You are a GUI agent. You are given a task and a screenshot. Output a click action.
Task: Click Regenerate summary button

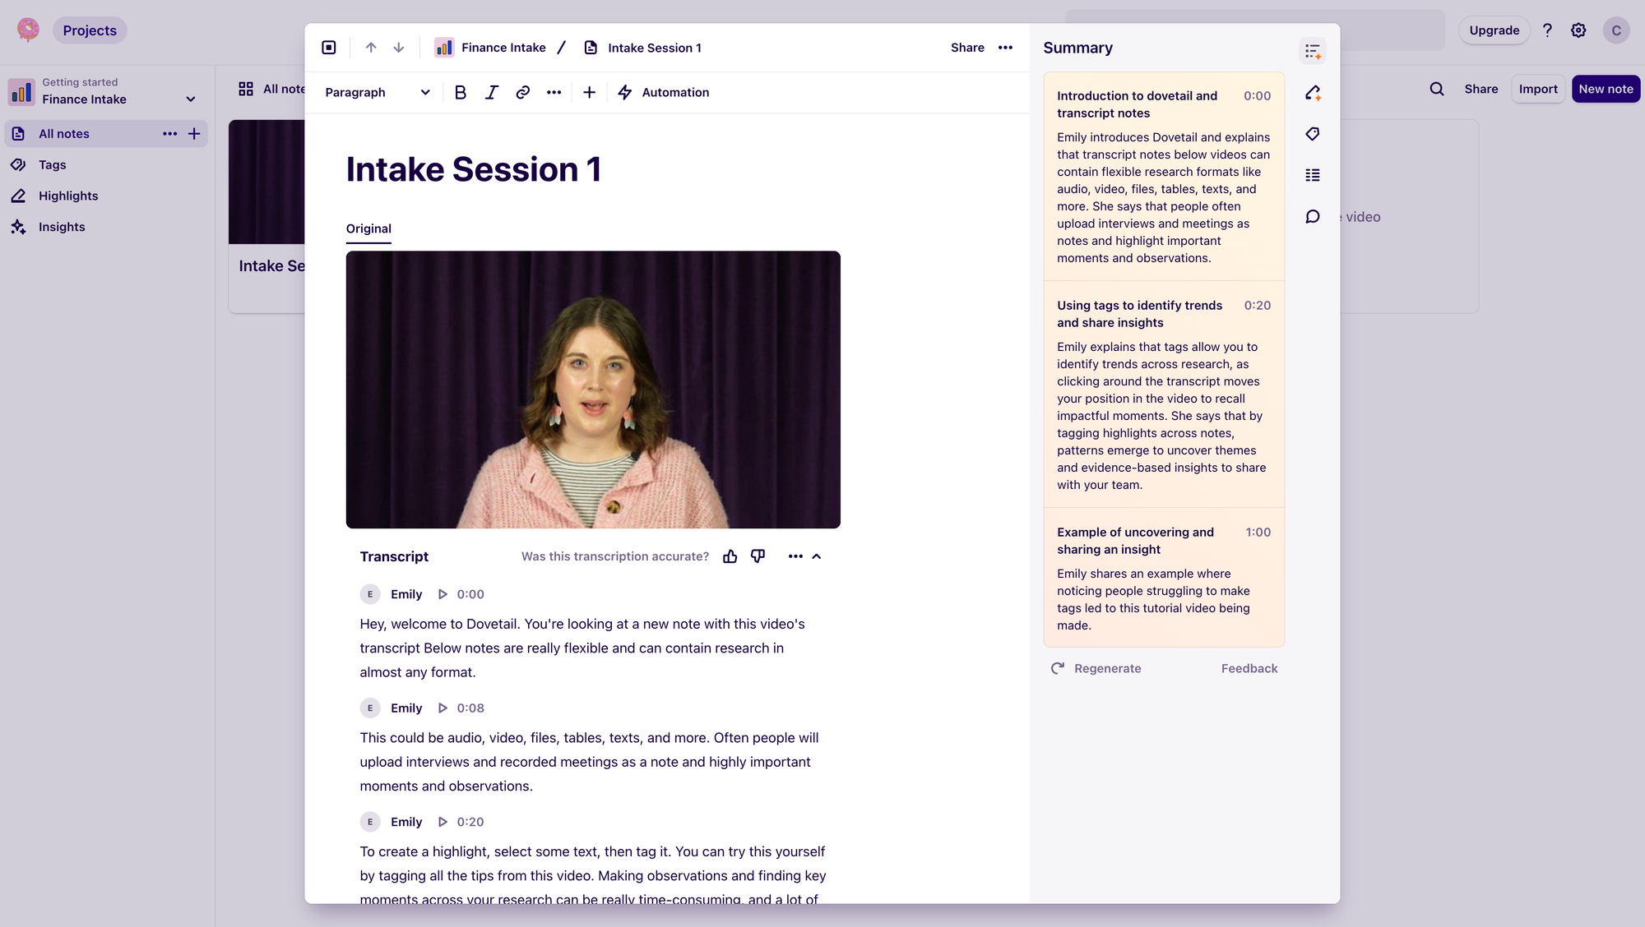click(x=1096, y=668)
